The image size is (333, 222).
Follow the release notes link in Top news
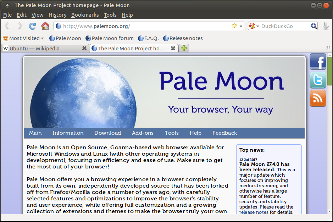tap(254, 212)
